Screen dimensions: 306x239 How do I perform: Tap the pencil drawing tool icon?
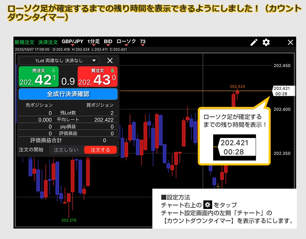point(254,42)
